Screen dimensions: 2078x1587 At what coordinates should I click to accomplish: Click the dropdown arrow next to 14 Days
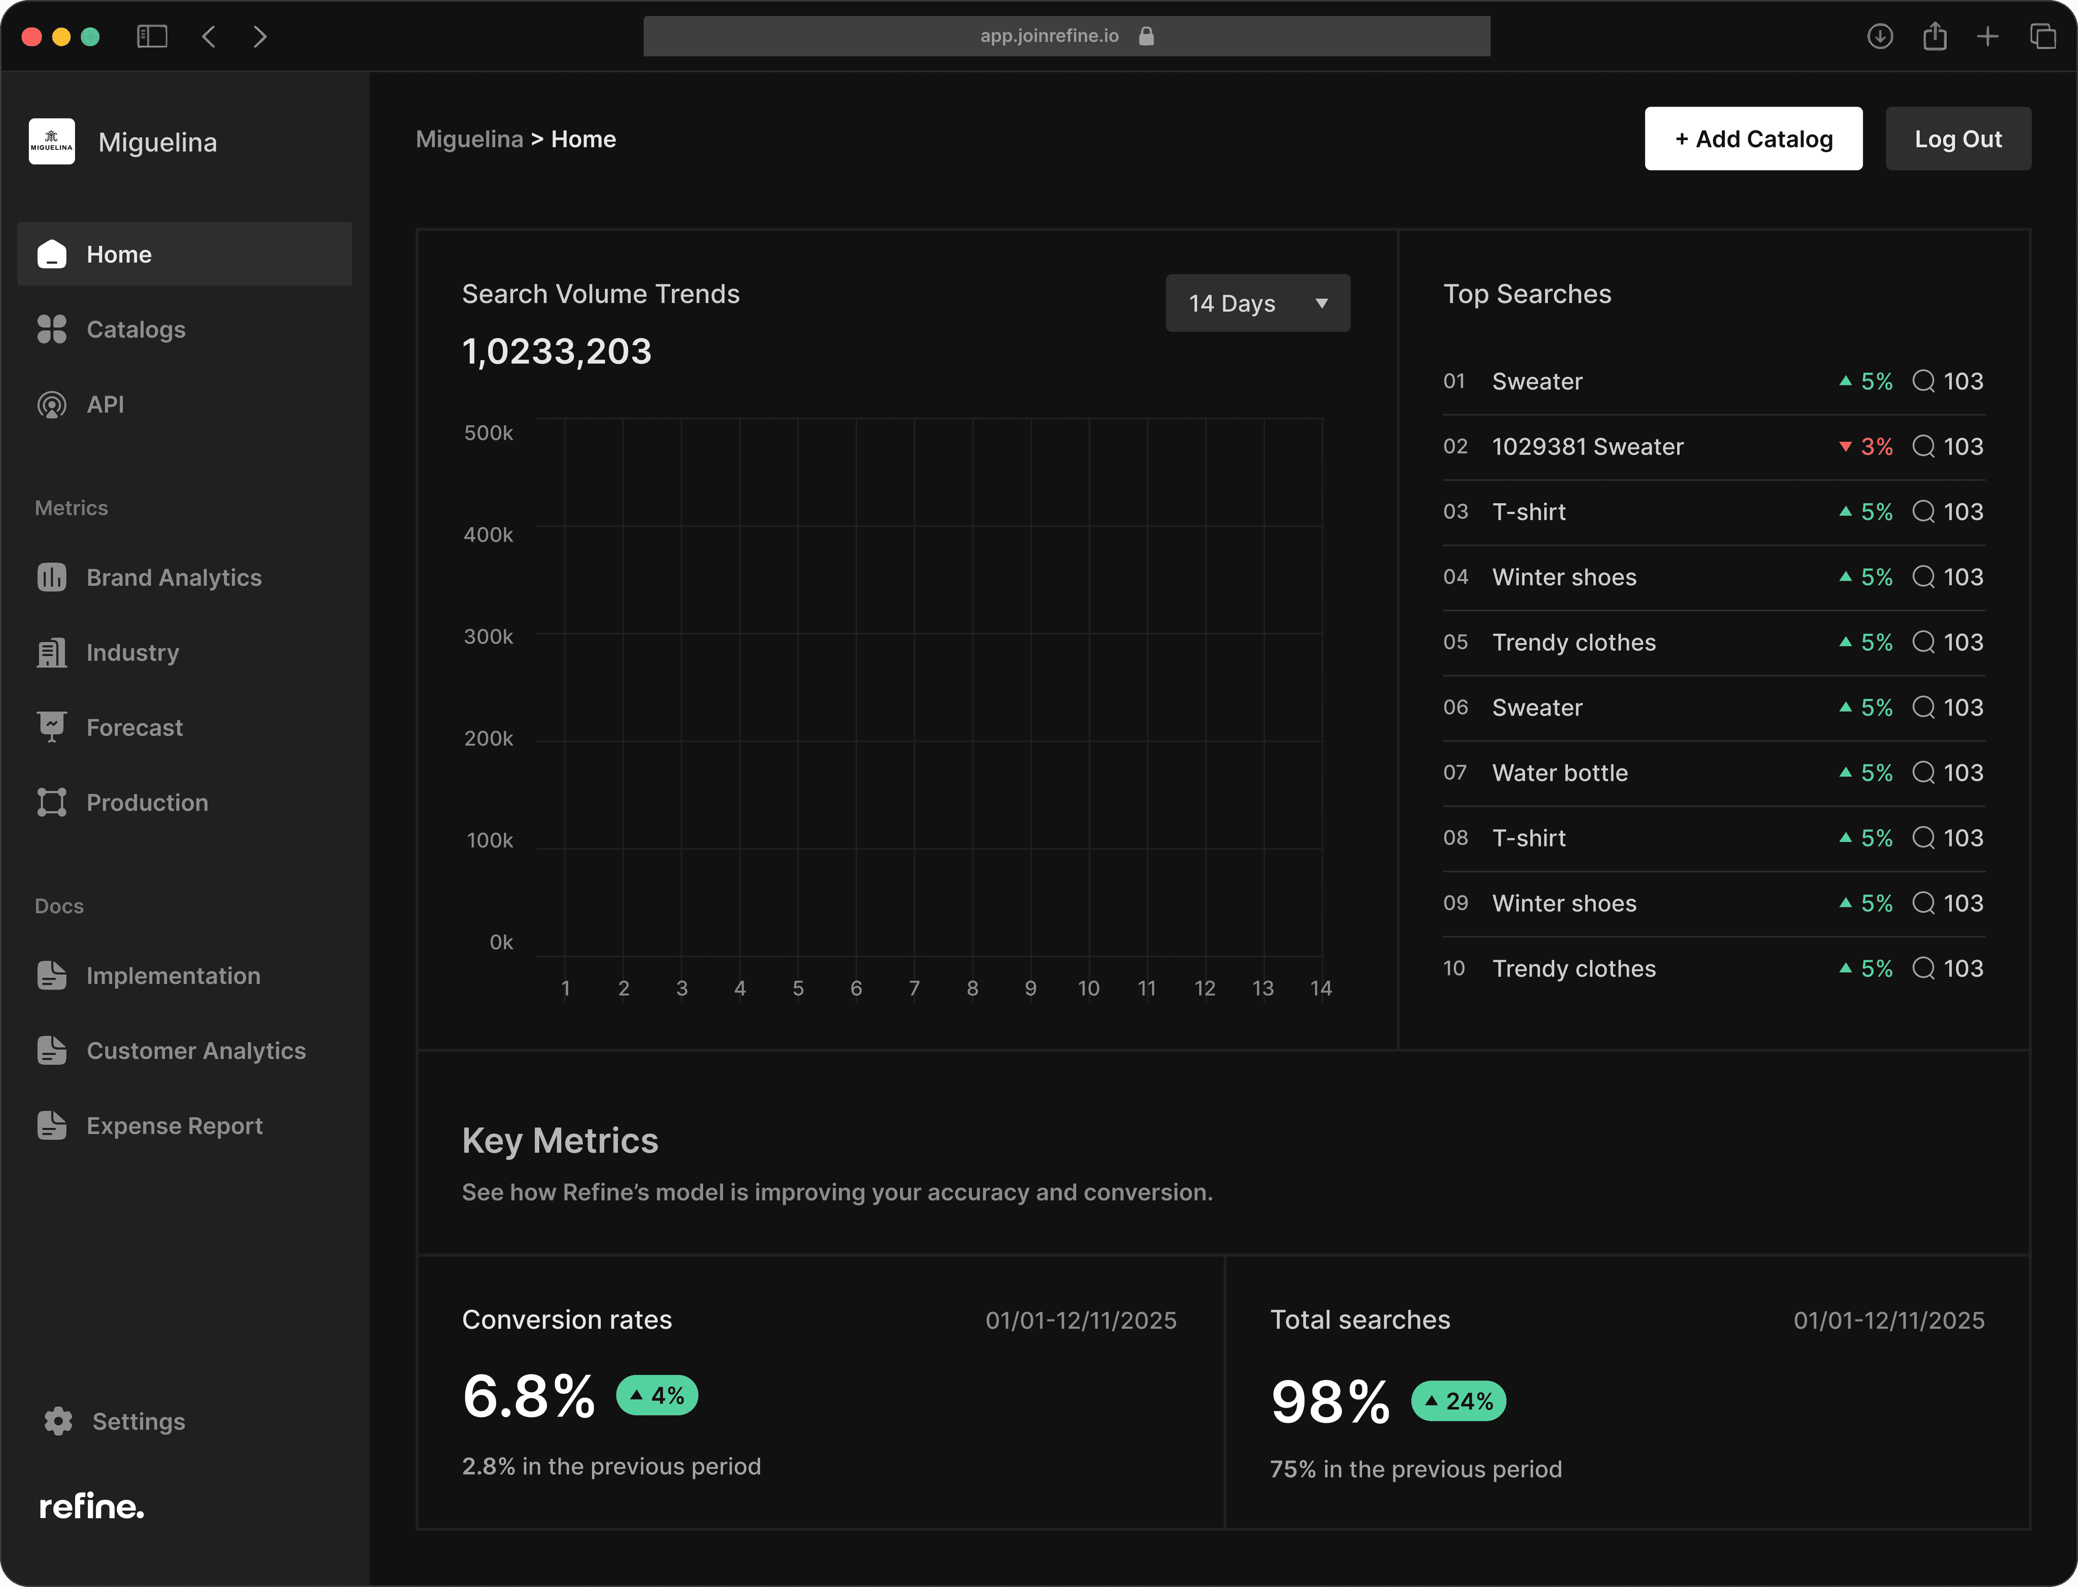pos(1321,303)
